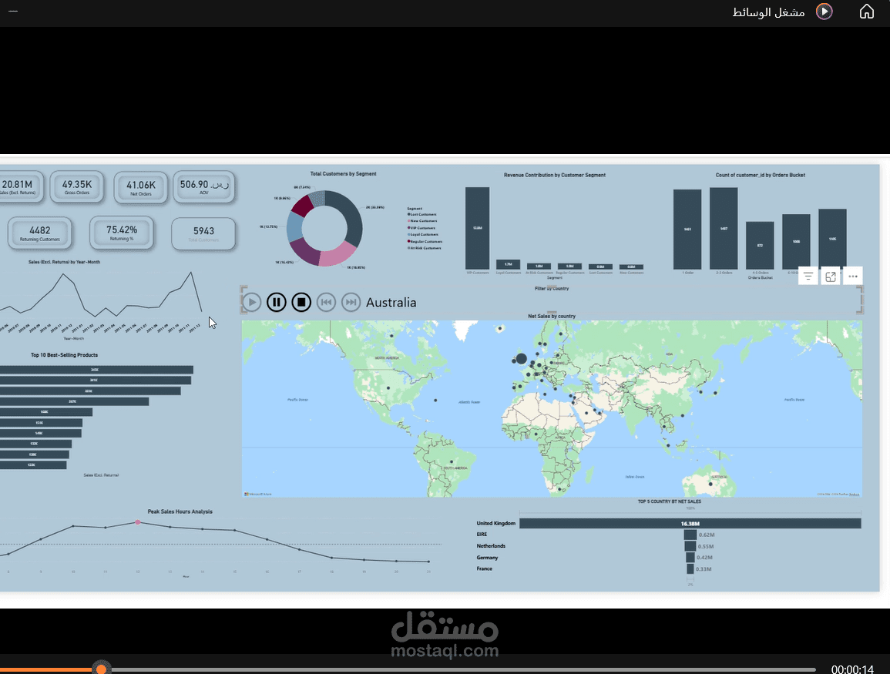Screen dimensions: 890x674
Task: Open more options ellipsis on the visual
Action: click(853, 277)
